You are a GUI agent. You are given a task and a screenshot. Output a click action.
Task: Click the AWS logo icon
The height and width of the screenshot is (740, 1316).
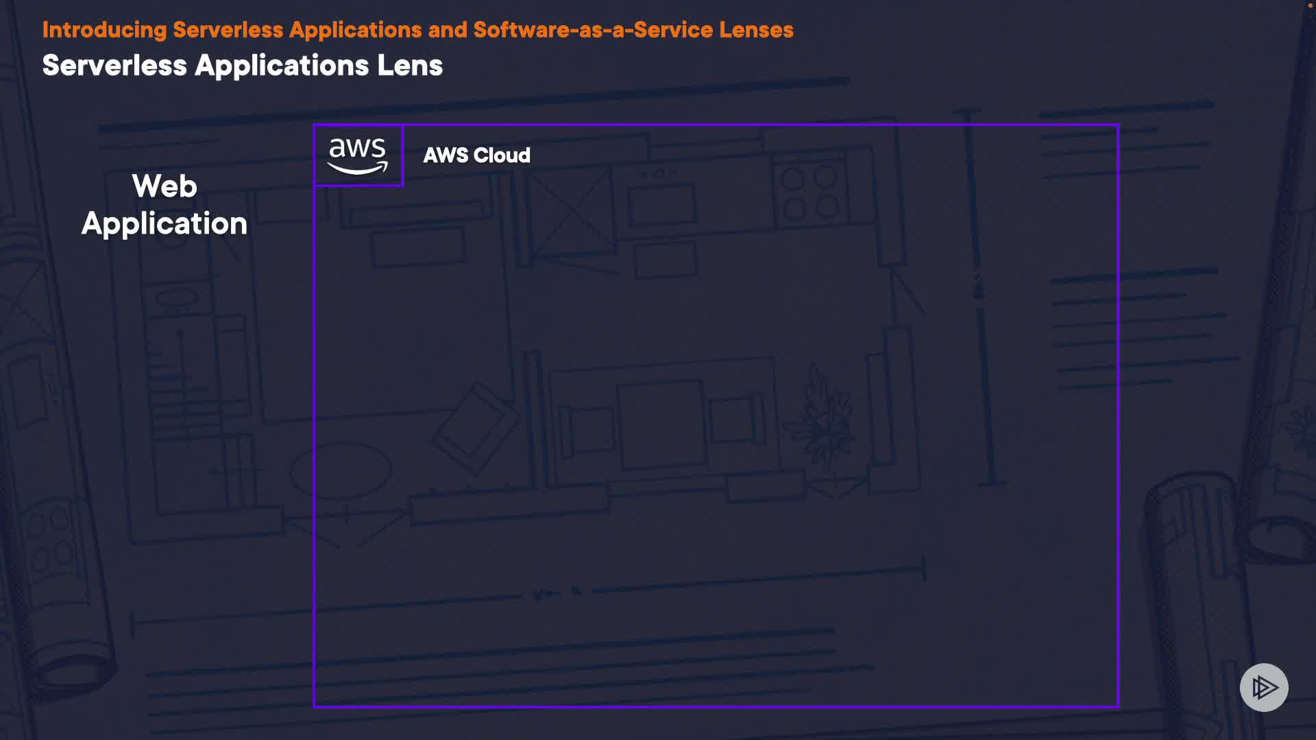(358, 156)
